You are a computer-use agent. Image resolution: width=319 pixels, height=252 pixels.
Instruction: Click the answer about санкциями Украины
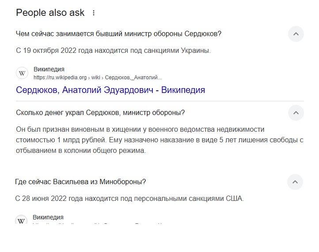[113, 51]
